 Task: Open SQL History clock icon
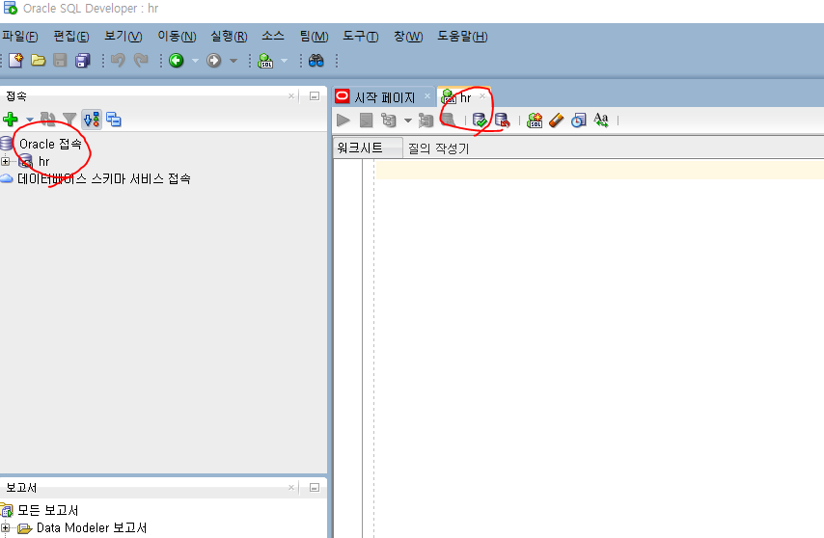coord(578,121)
